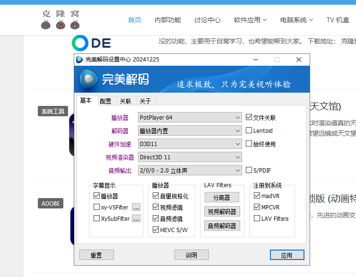This screenshot has height=277, width=356.
Task: Open 讨论中心 in website navigation
Action: 207,20
